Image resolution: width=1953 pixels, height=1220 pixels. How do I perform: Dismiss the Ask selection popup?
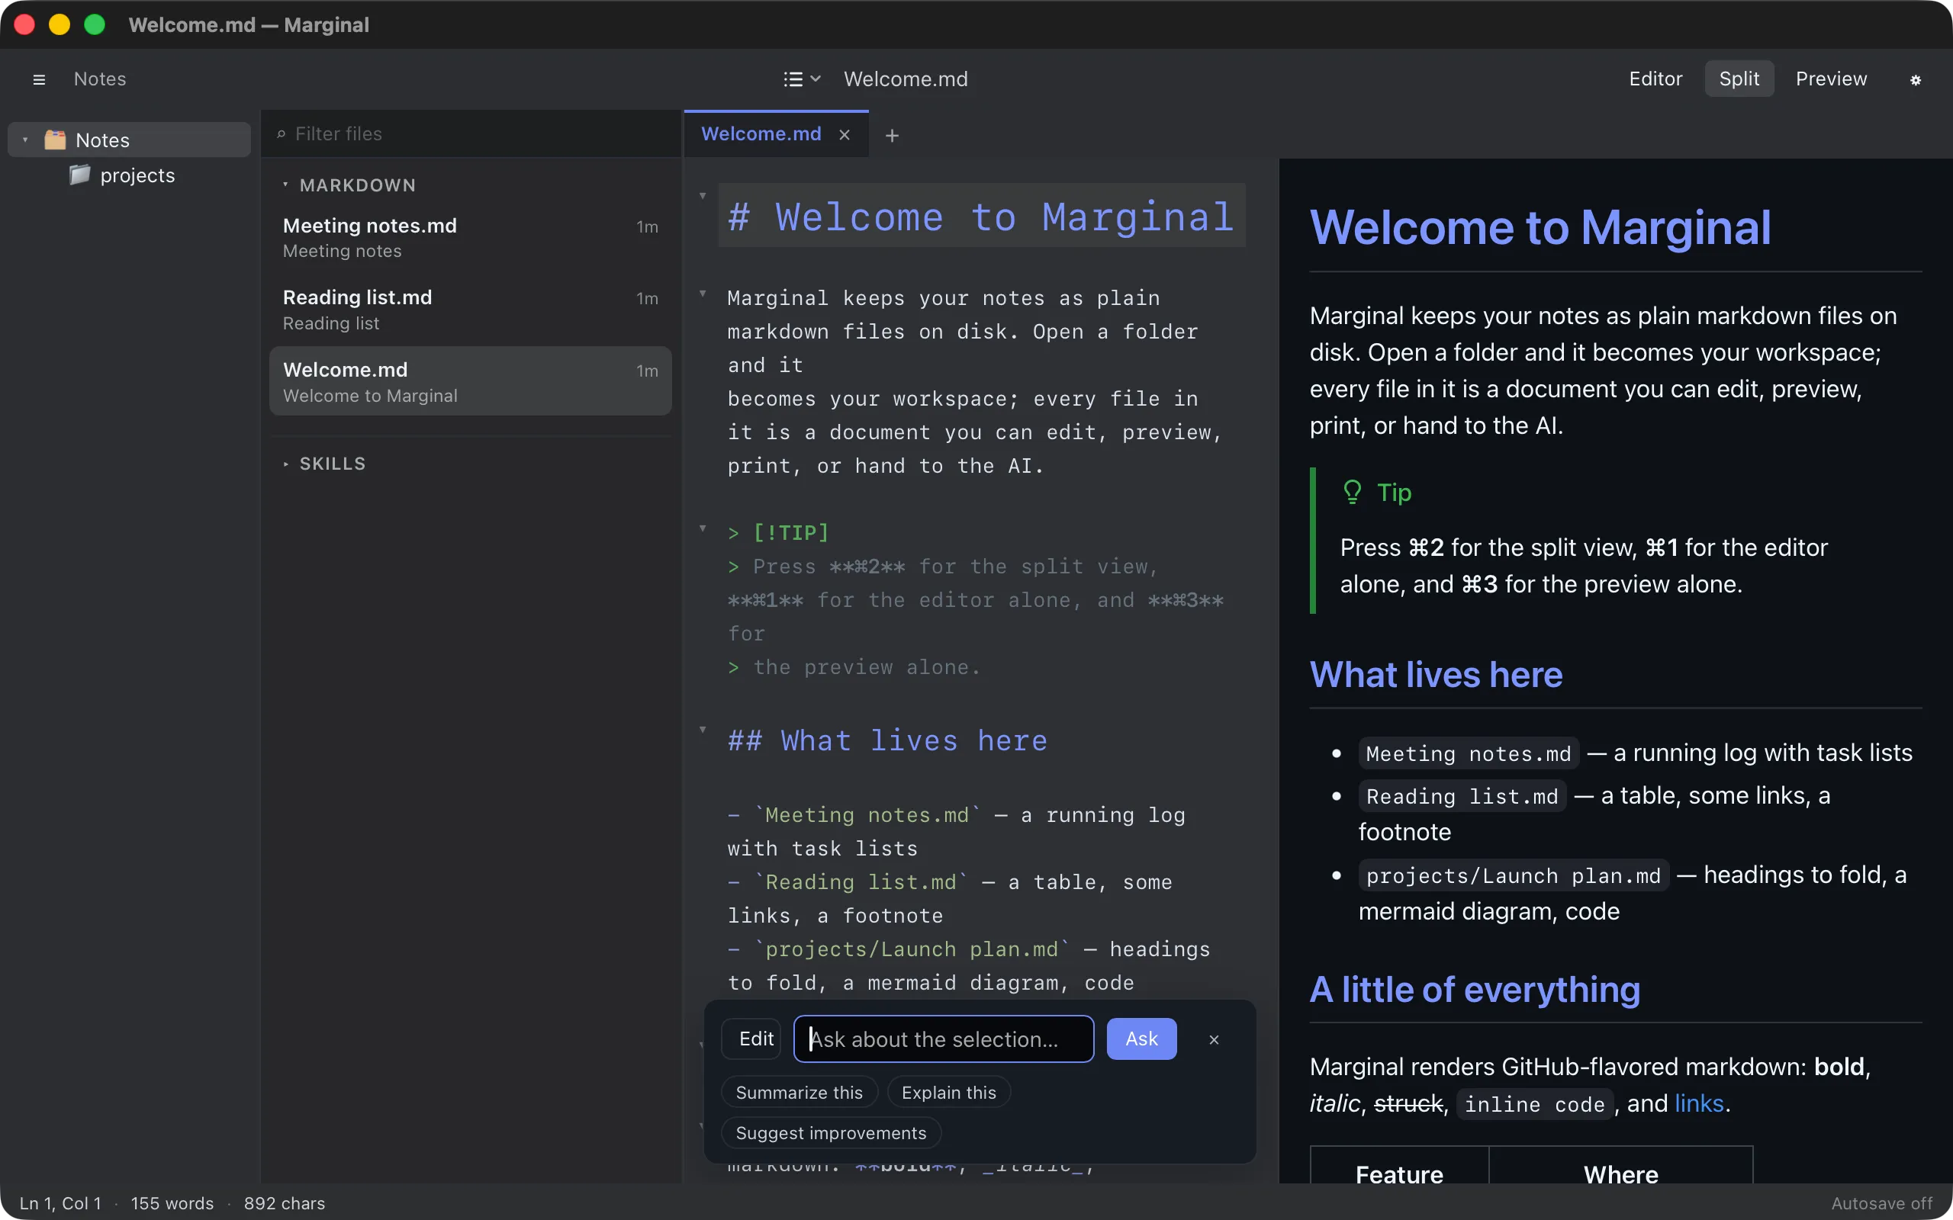coord(1214,1039)
